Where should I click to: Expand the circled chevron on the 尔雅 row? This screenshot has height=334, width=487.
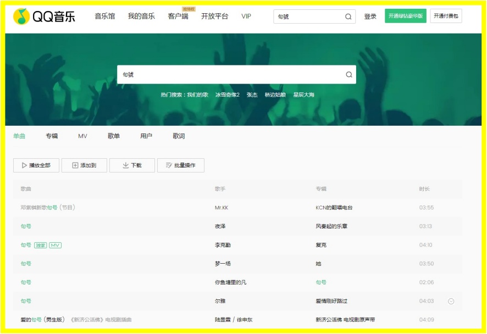click(x=451, y=301)
